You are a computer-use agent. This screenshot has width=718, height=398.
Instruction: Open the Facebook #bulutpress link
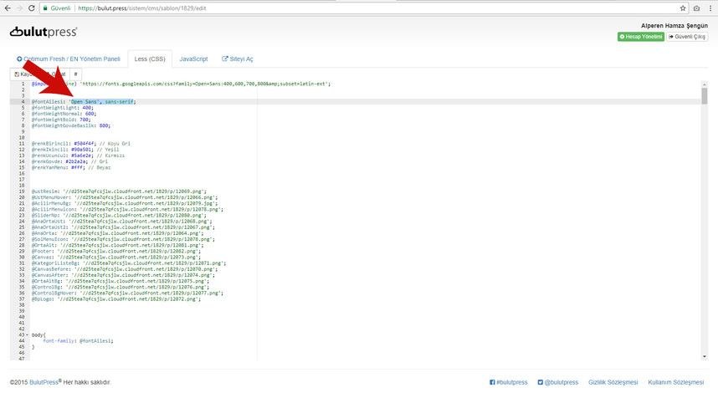pos(508,381)
